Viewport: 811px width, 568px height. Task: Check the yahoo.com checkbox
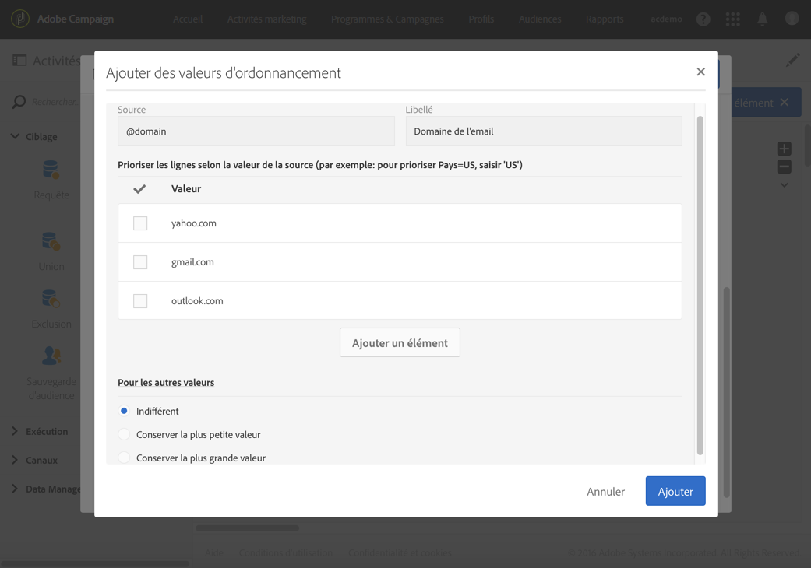(140, 223)
